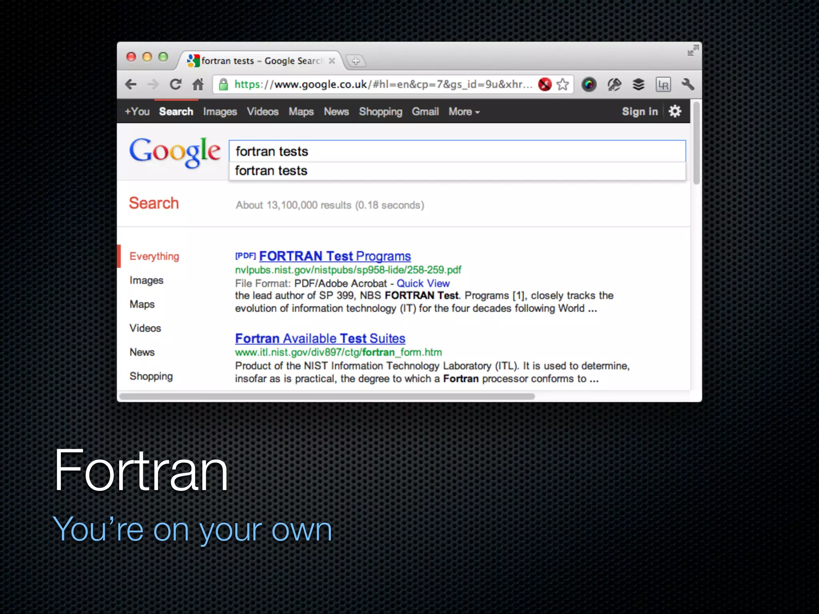
Task: Filter results by Shopping in sidebar
Action: click(151, 376)
